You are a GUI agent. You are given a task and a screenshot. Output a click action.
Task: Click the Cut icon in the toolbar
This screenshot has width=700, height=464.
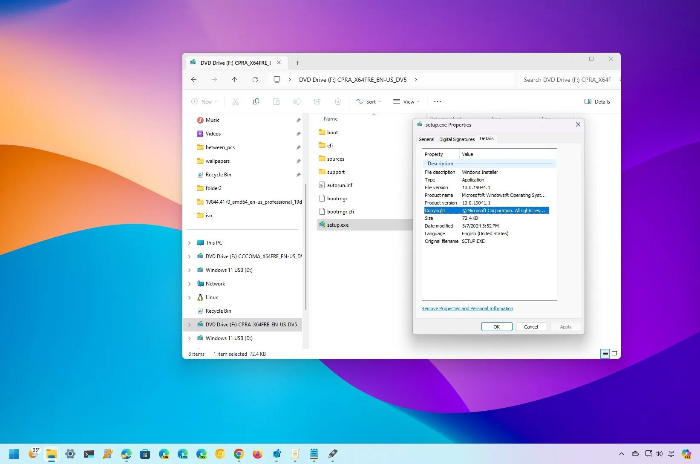coord(236,101)
